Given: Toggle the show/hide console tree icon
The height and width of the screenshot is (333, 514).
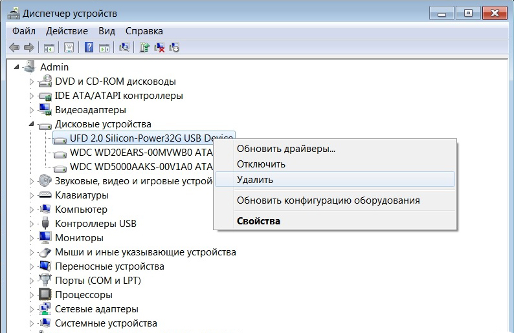Looking at the screenshot, I should [x=49, y=48].
